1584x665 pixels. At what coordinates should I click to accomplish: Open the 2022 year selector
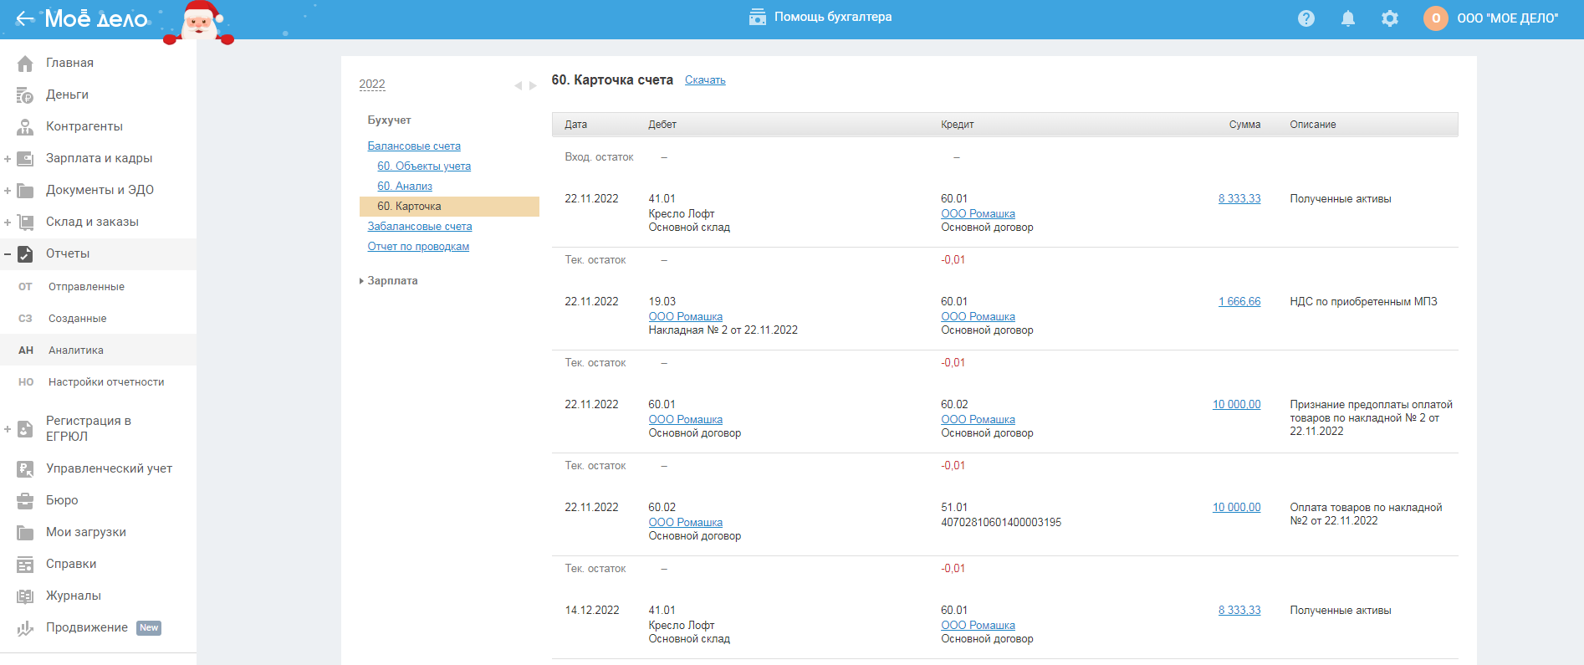click(372, 84)
